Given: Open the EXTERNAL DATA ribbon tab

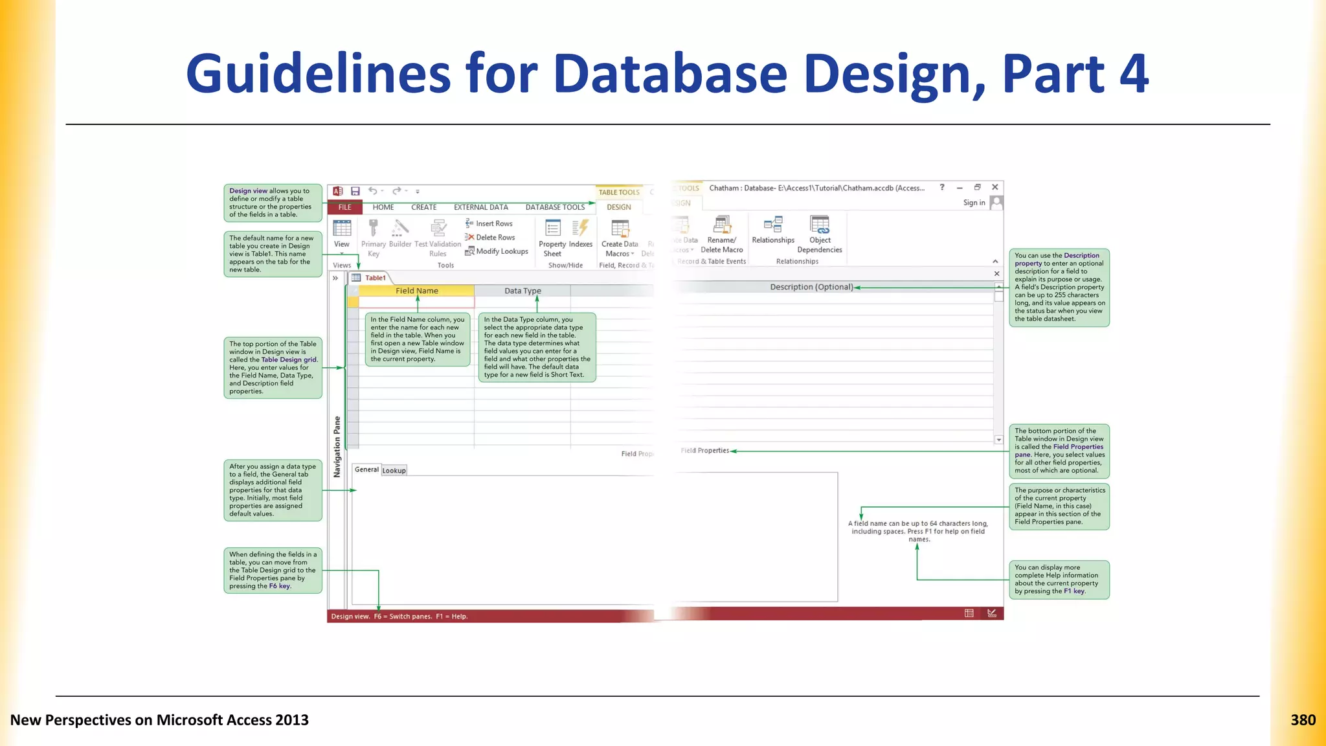Looking at the screenshot, I should coord(481,207).
